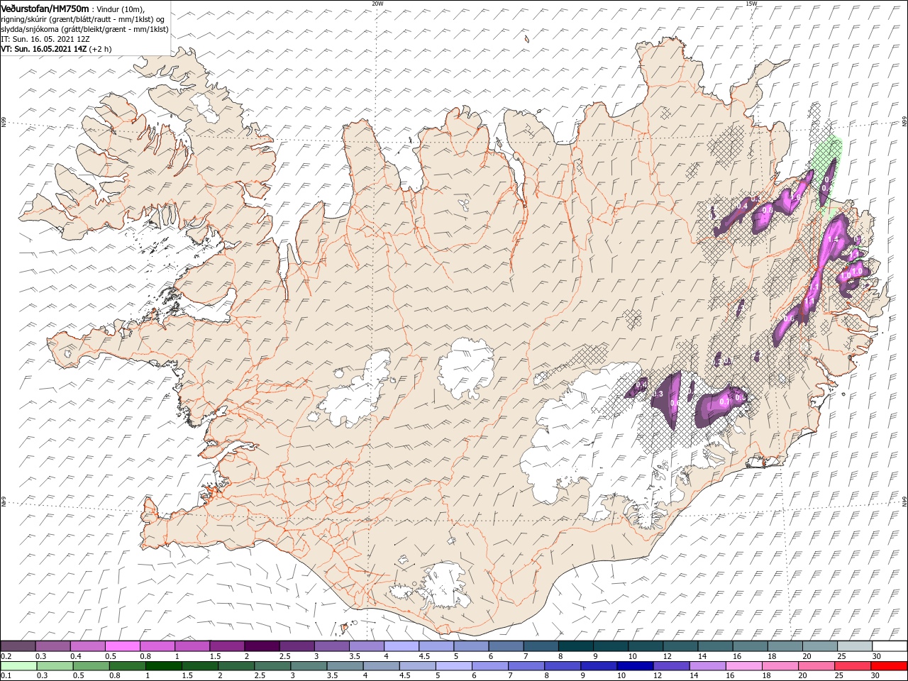908x681 pixels.
Task: Click the Veðurstofan/HM750m title text
Action: [x=45, y=9]
